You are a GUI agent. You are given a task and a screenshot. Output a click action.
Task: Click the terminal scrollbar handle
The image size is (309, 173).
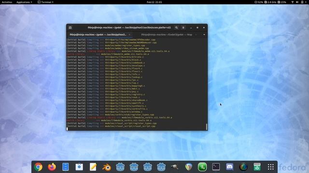207,127
